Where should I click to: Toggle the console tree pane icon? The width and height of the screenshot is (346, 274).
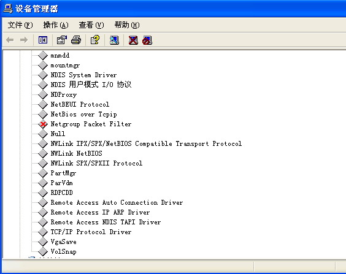click(43, 40)
